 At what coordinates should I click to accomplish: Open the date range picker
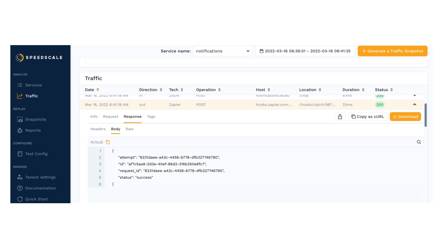point(305,51)
